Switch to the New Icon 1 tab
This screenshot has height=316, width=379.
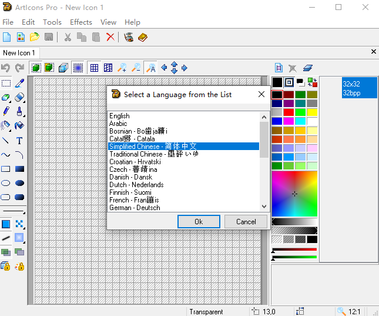tap(19, 53)
